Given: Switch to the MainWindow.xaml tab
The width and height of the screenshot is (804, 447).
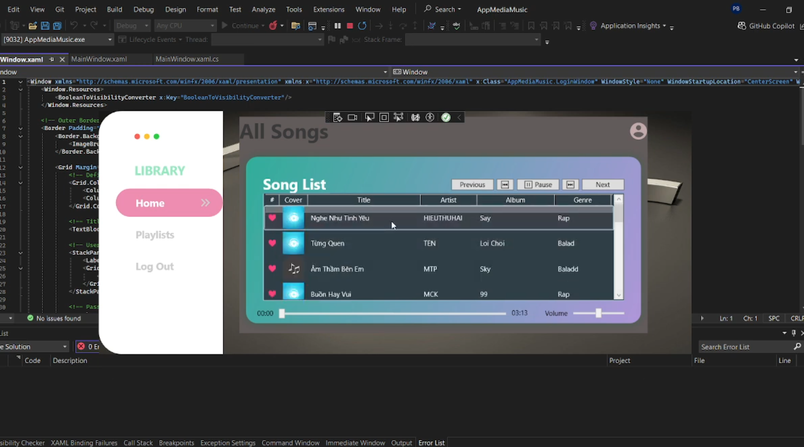Looking at the screenshot, I should click(x=99, y=59).
